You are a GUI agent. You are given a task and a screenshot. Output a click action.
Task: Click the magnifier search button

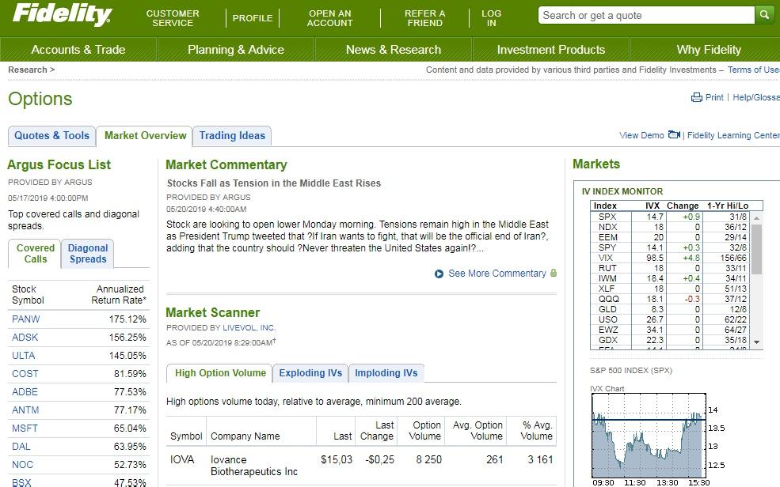click(764, 15)
